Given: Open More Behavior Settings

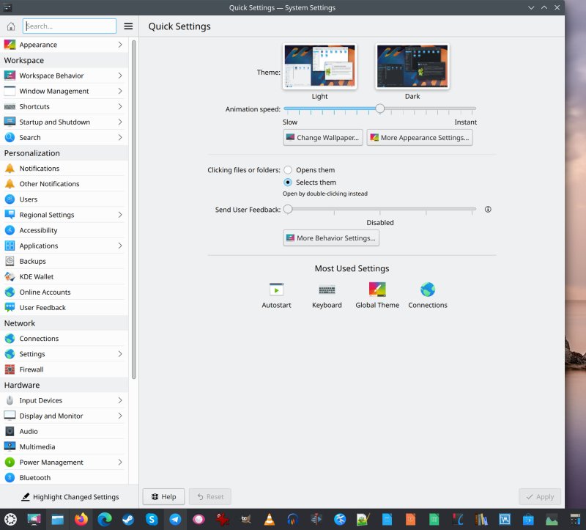Looking at the screenshot, I should (330, 238).
